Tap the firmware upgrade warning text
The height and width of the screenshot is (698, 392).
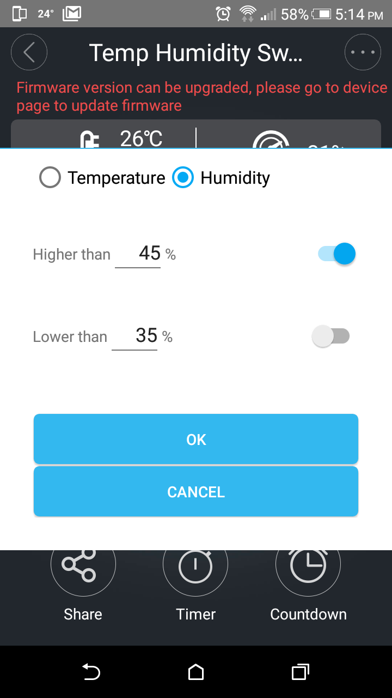pos(202,97)
